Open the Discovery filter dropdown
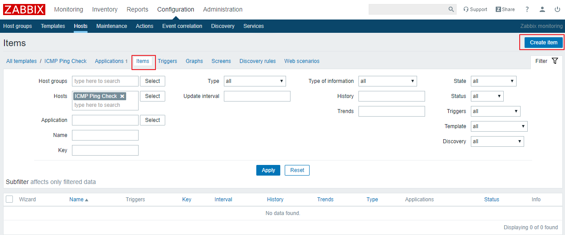The width and height of the screenshot is (565, 235). 497,141
